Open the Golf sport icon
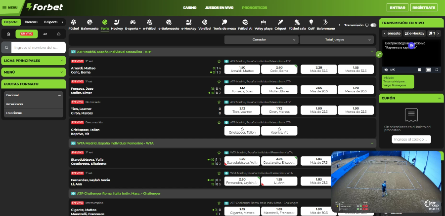The width and height of the screenshot is (445, 216). click(x=311, y=25)
